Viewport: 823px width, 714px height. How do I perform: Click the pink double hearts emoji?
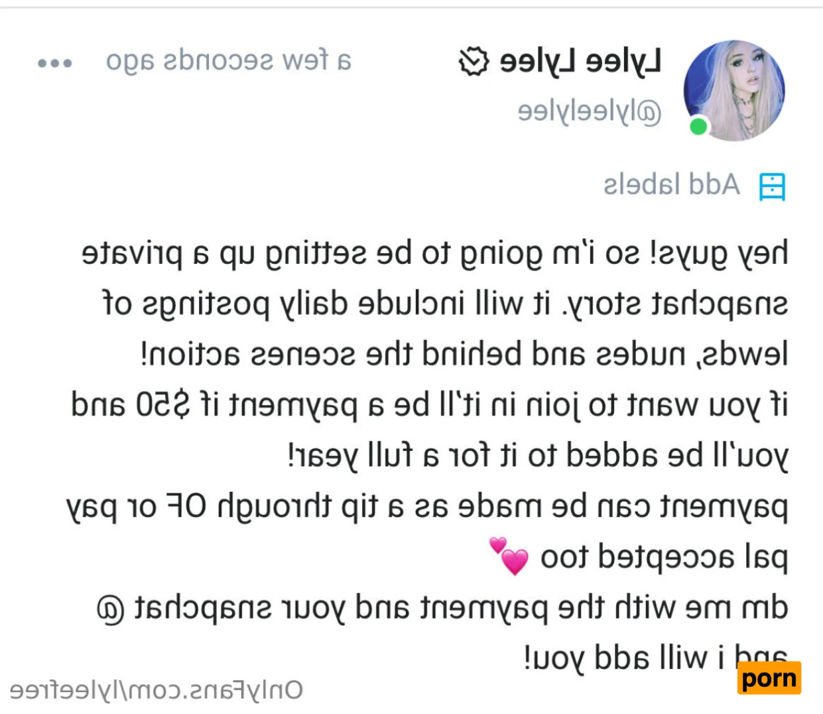pyautogui.click(x=509, y=556)
